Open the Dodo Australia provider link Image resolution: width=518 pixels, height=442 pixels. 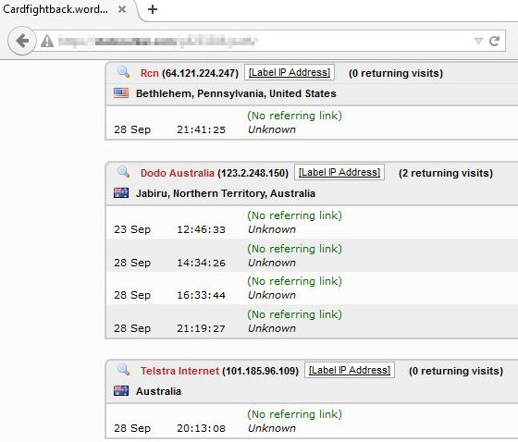pyautogui.click(x=178, y=173)
